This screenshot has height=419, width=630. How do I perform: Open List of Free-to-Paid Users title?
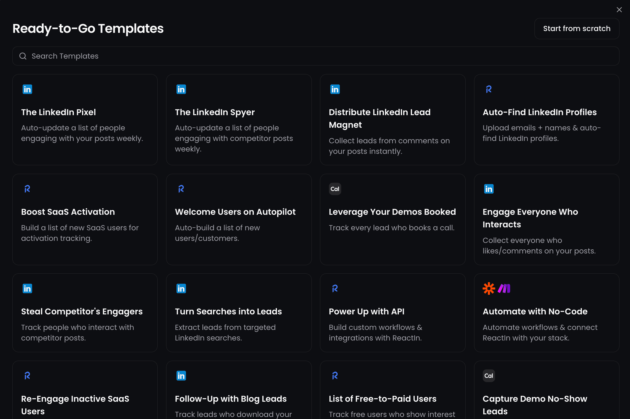click(x=382, y=399)
